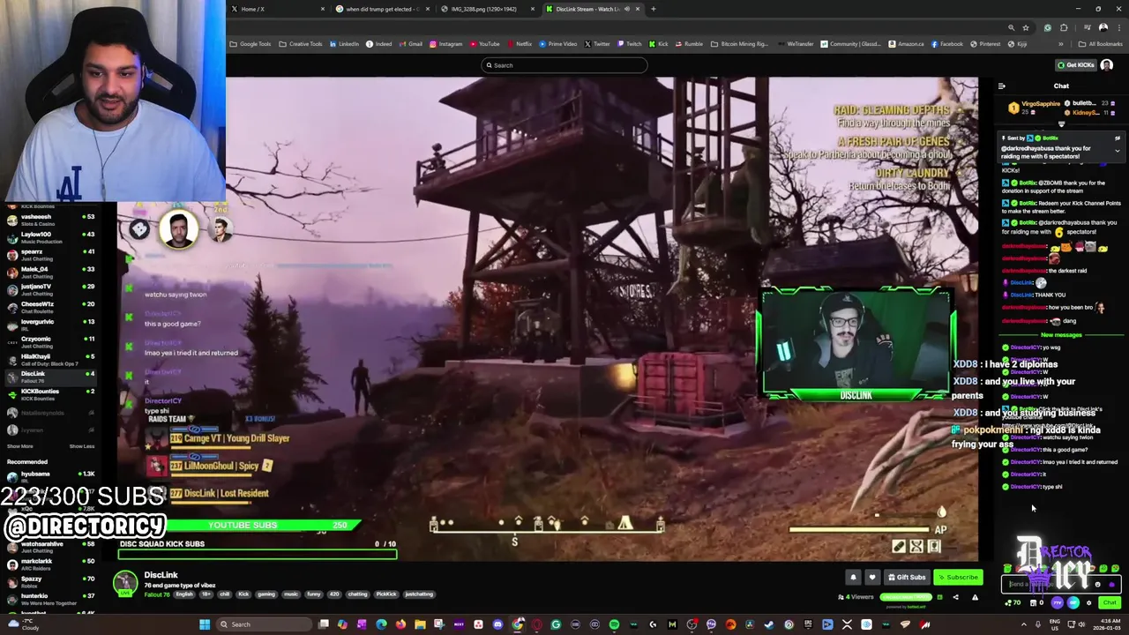This screenshot has height=635, width=1129.
Task: Open user profile avatar on Kick header
Action: click(x=1106, y=65)
